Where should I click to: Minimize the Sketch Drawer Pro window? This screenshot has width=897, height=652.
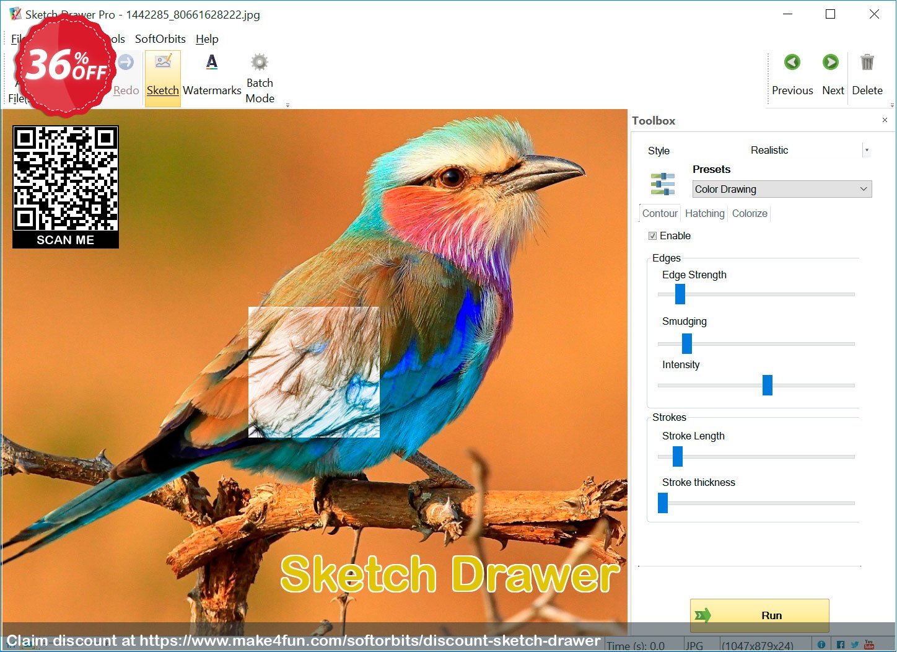pos(788,14)
